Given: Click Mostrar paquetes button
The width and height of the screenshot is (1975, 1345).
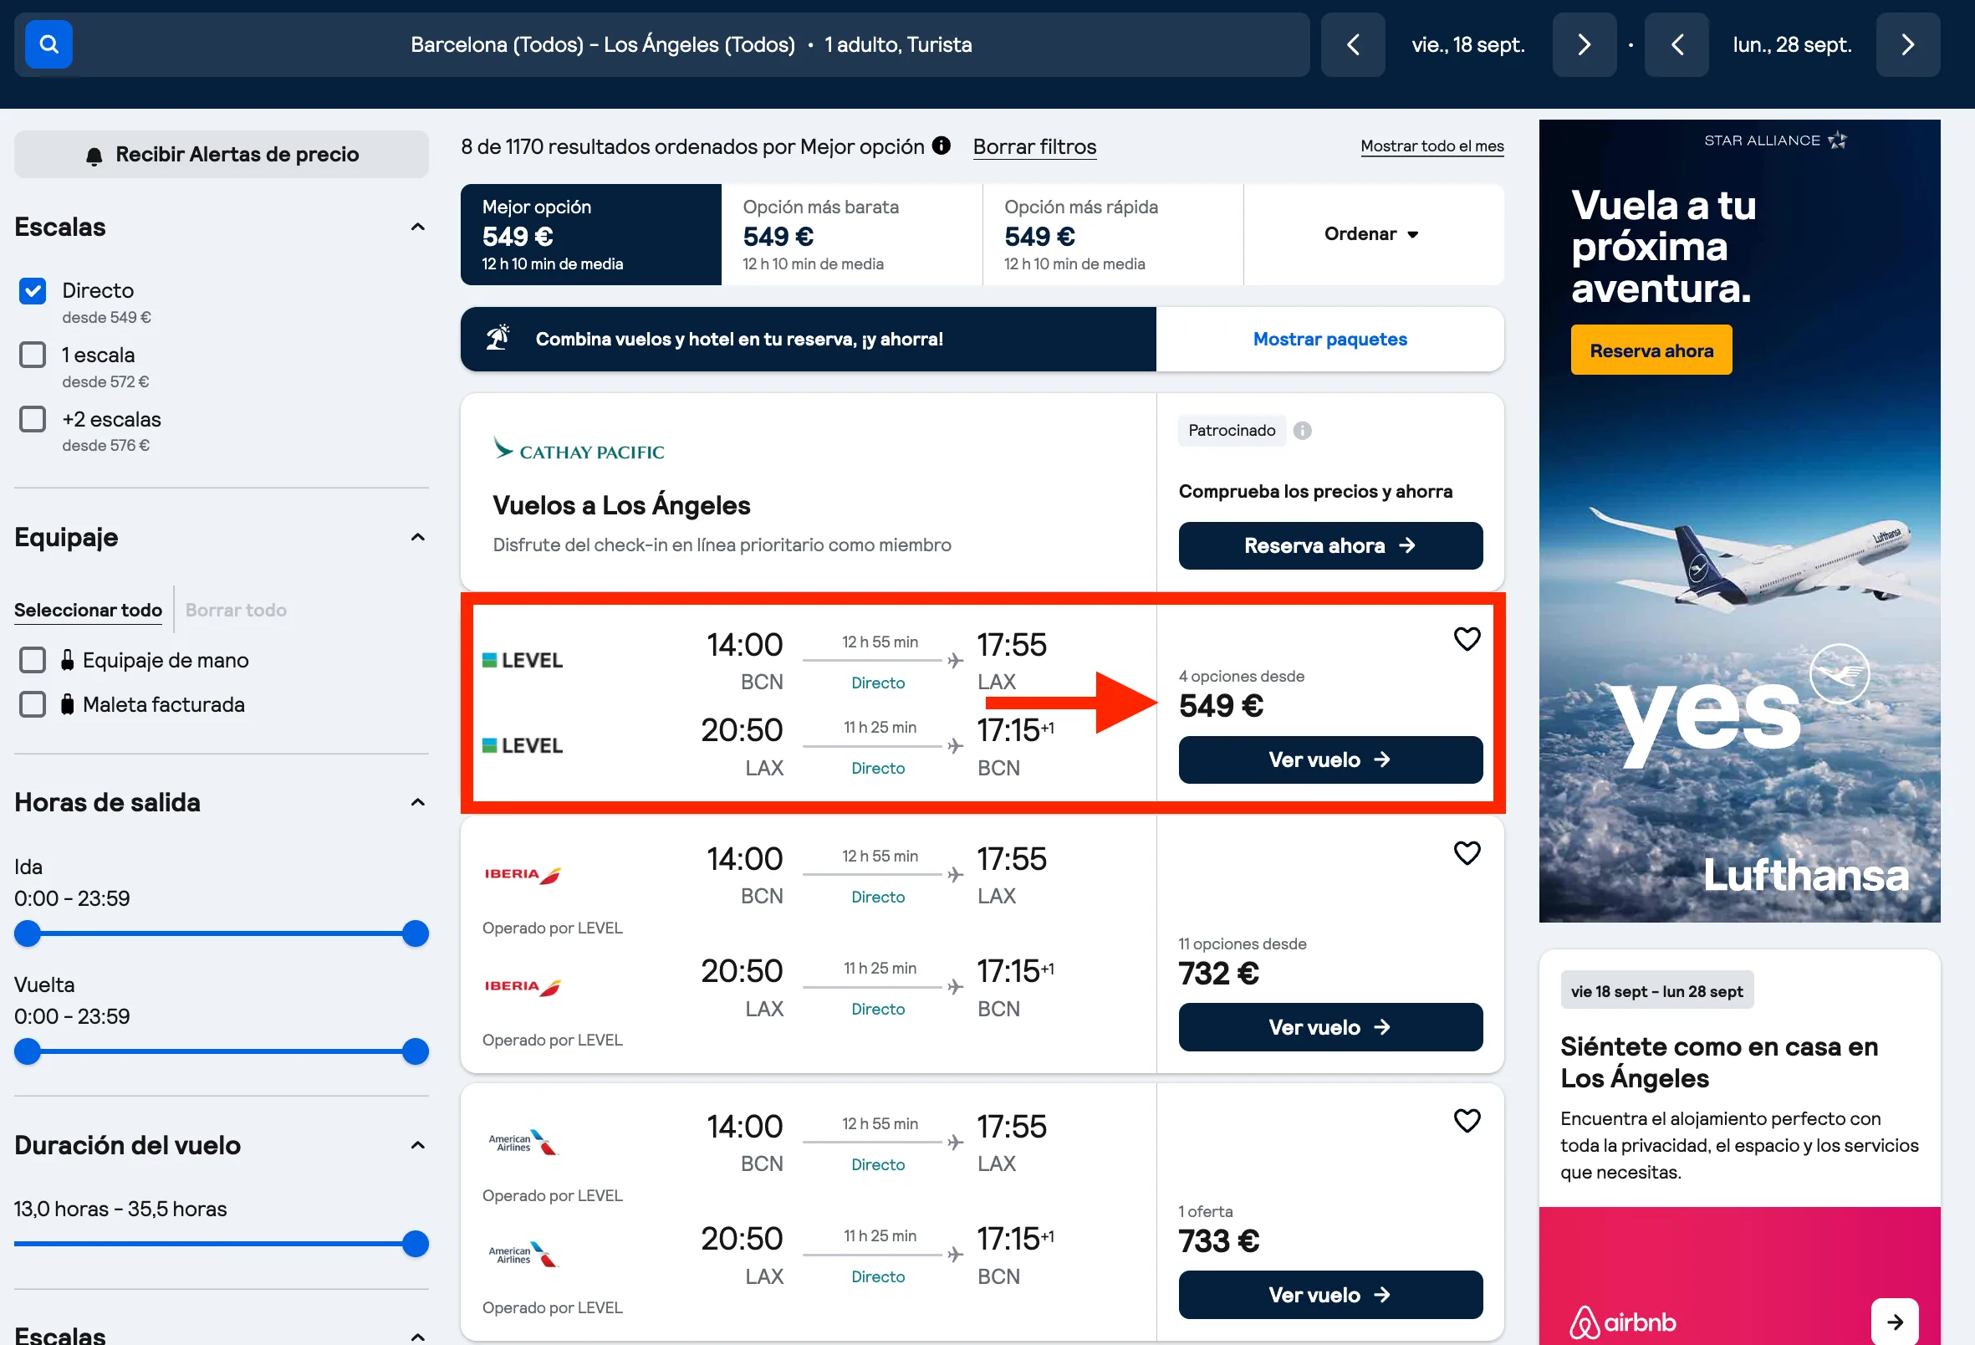Looking at the screenshot, I should click(x=1330, y=339).
